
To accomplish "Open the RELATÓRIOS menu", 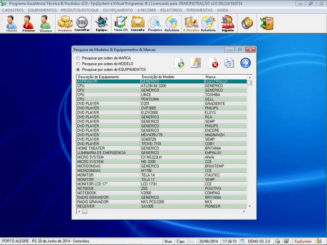I will tap(171, 10).
